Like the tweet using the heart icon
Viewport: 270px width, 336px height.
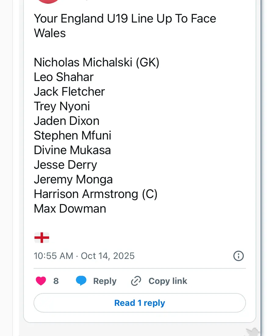(41, 281)
